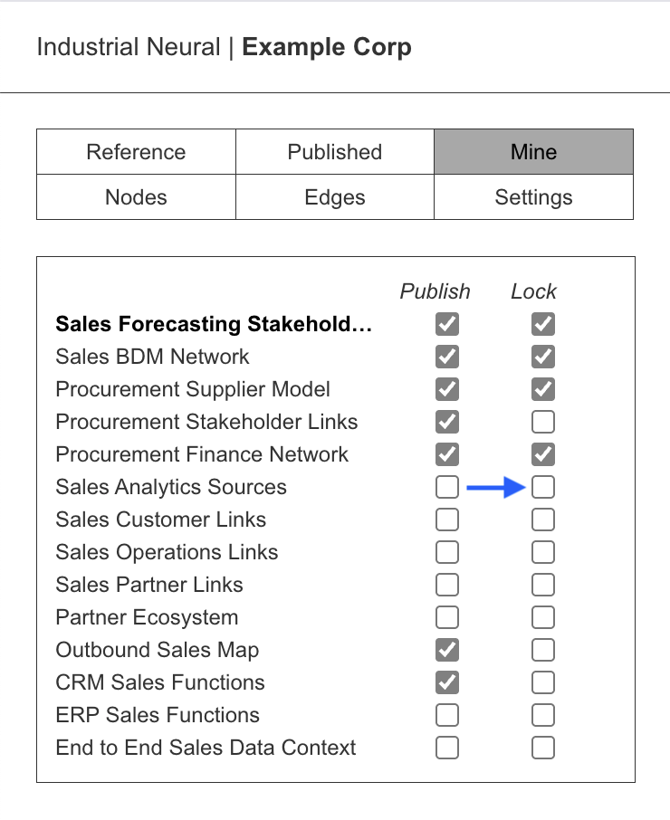Check Lock for Sales Analytics Sources
670x820 pixels.
tap(543, 487)
